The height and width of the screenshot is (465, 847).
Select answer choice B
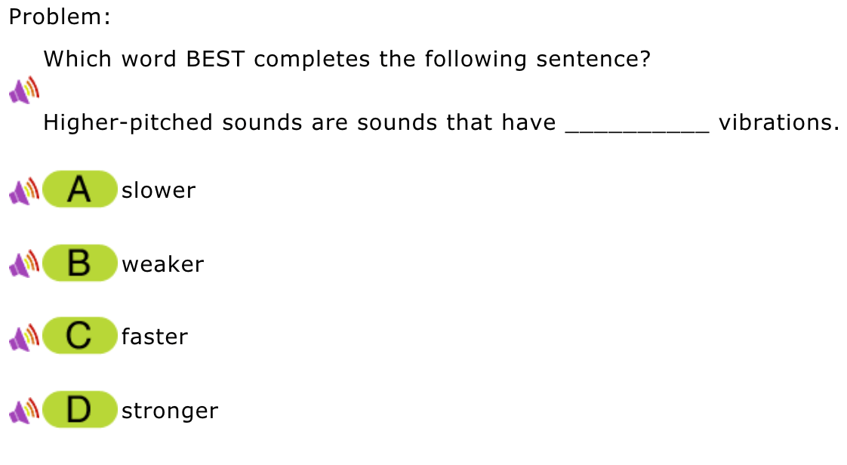pyautogui.click(x=79, y=263)
